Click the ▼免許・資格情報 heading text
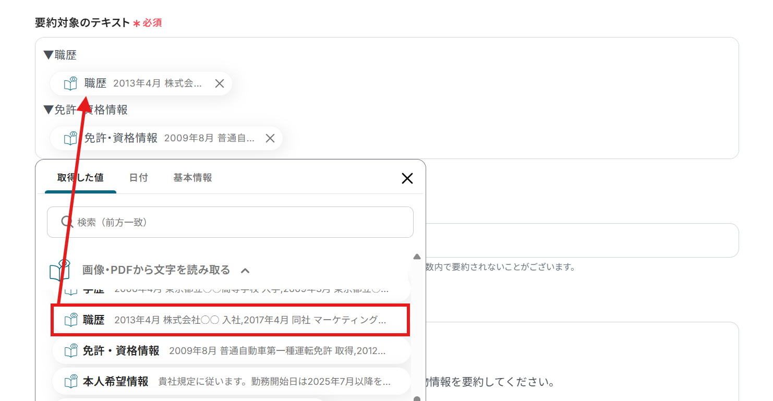The width and height of the screenshot is (773, 401). coord(86,110)
